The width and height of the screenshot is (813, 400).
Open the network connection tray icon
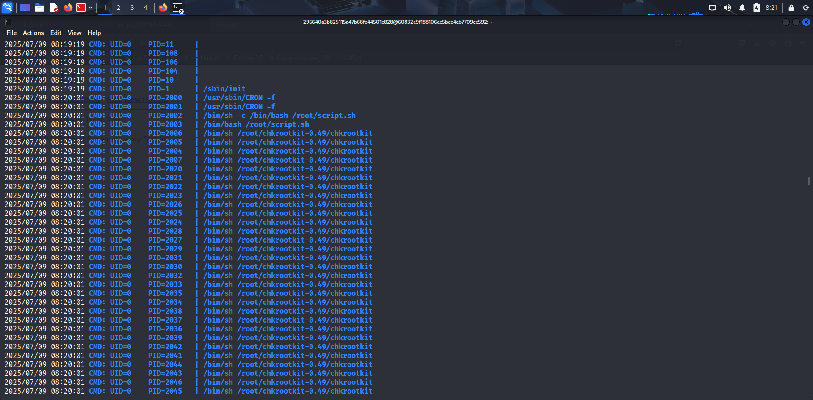pyautogui.click(x=713, y=8)
